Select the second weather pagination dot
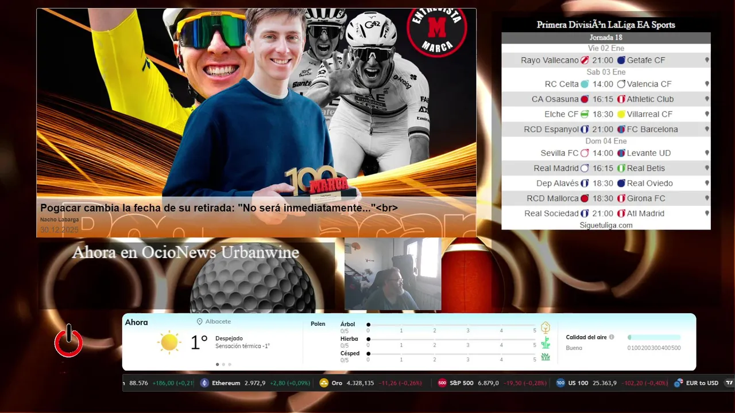This screenshot has height=413, width=735. pyautogui.click(x=223, y=364)
